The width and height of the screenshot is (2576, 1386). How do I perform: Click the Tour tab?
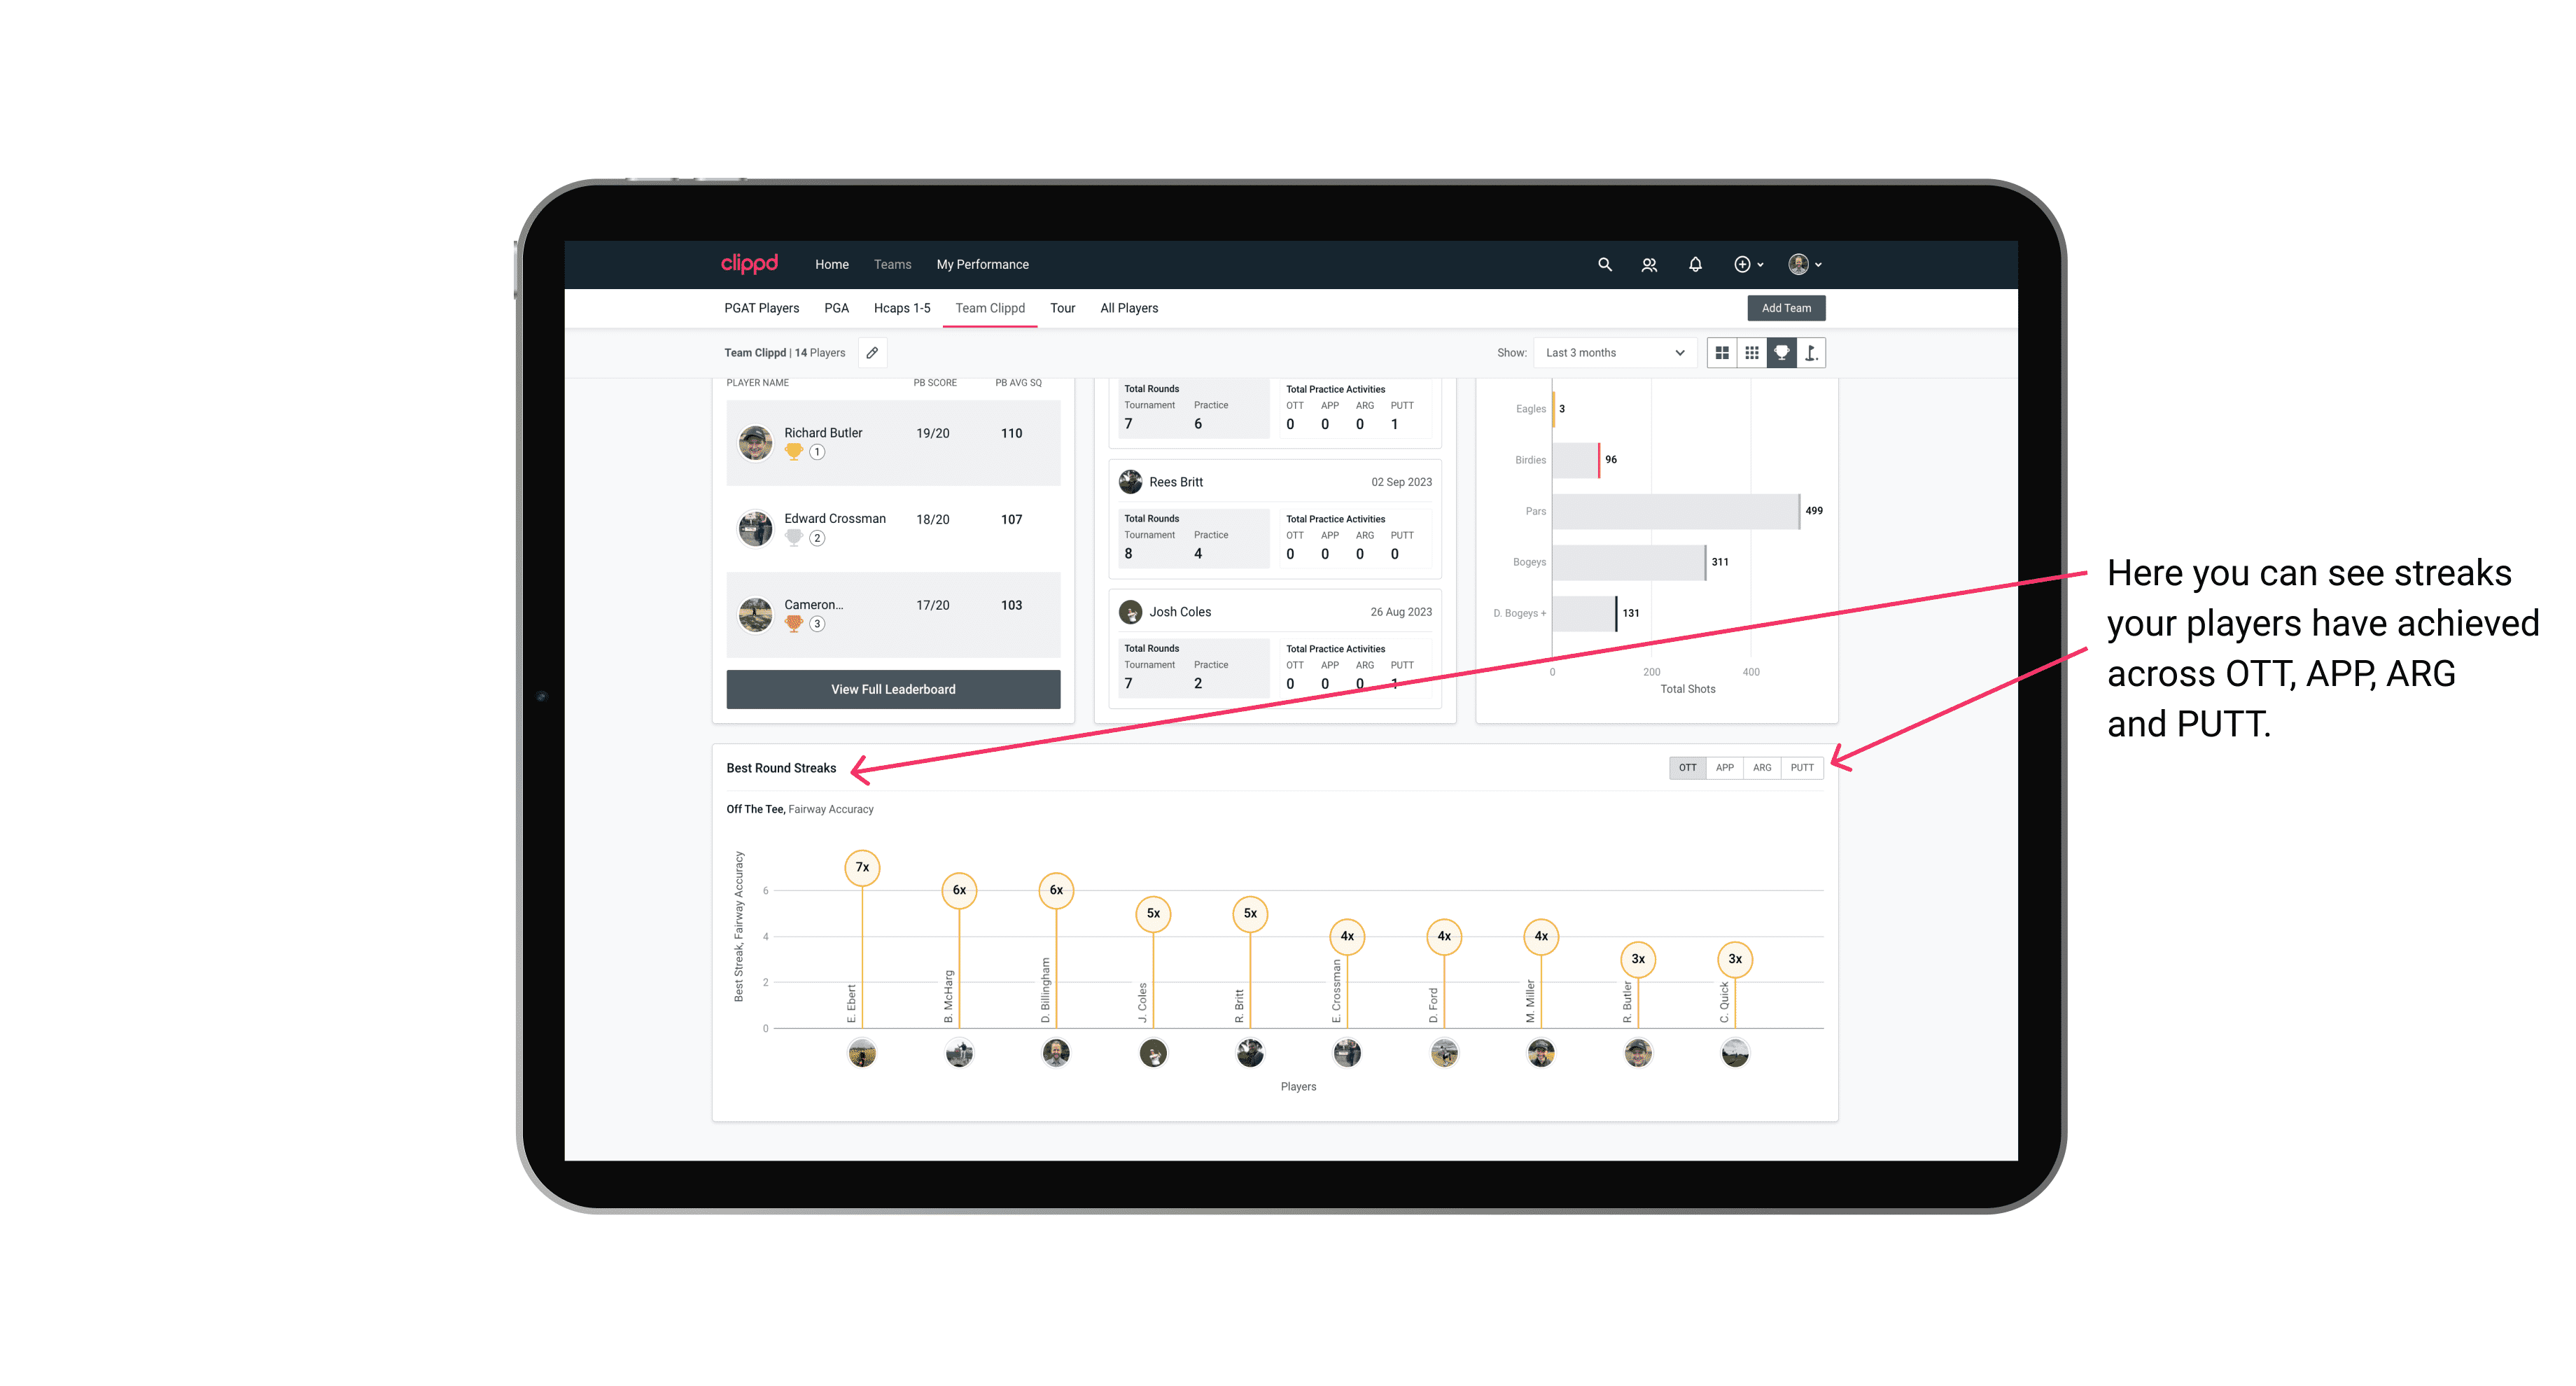click(1058, 307)
